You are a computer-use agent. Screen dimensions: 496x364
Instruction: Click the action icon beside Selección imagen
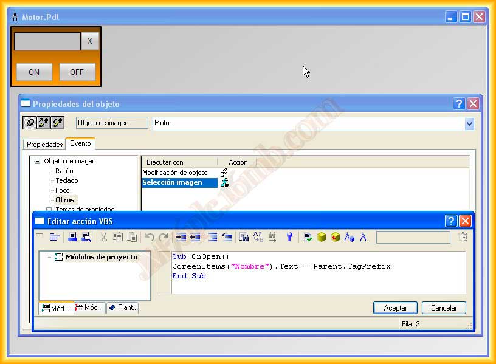coord(225,183)
